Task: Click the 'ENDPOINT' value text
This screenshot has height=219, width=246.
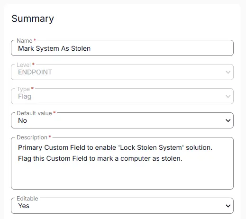Action: click(35, 72)
